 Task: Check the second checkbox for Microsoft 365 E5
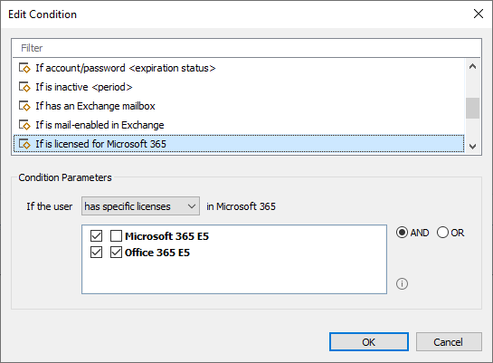tap(116, 235)
